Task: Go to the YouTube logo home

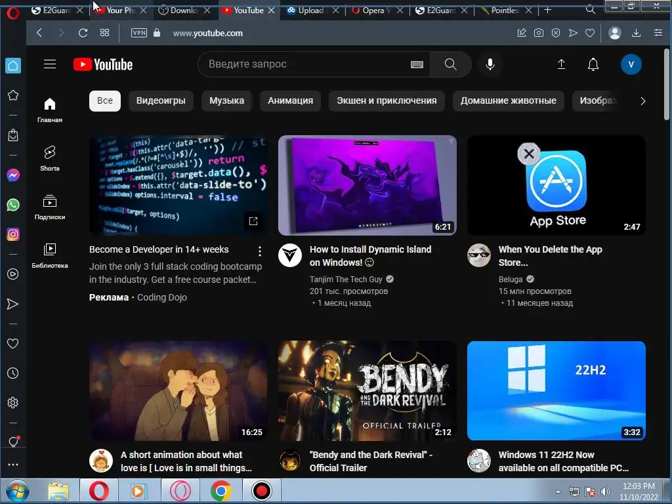Action: click(x=103, y=65)
